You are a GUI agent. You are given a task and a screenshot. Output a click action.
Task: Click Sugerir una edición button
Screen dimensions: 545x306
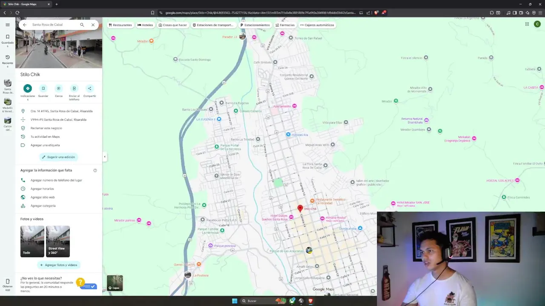(58, 157)
